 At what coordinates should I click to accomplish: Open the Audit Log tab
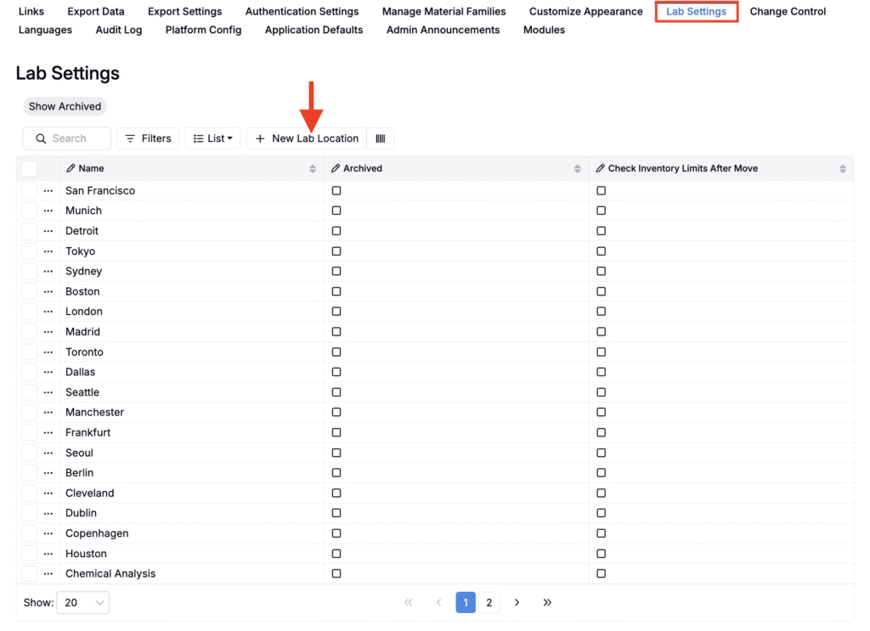pos(119,30)
